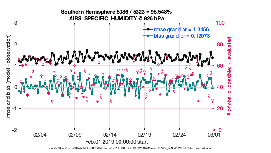Select the rmse grand pr legend text
The image size is (271, 153).
point(182,29)
